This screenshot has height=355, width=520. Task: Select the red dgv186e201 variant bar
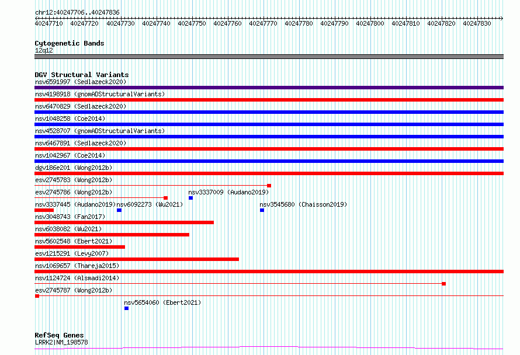[x=269, y=173]
